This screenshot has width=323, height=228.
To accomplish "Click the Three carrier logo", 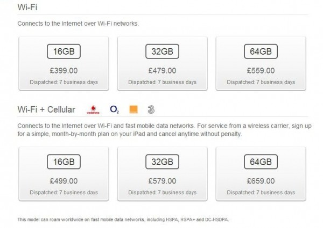I will (151, 109).
